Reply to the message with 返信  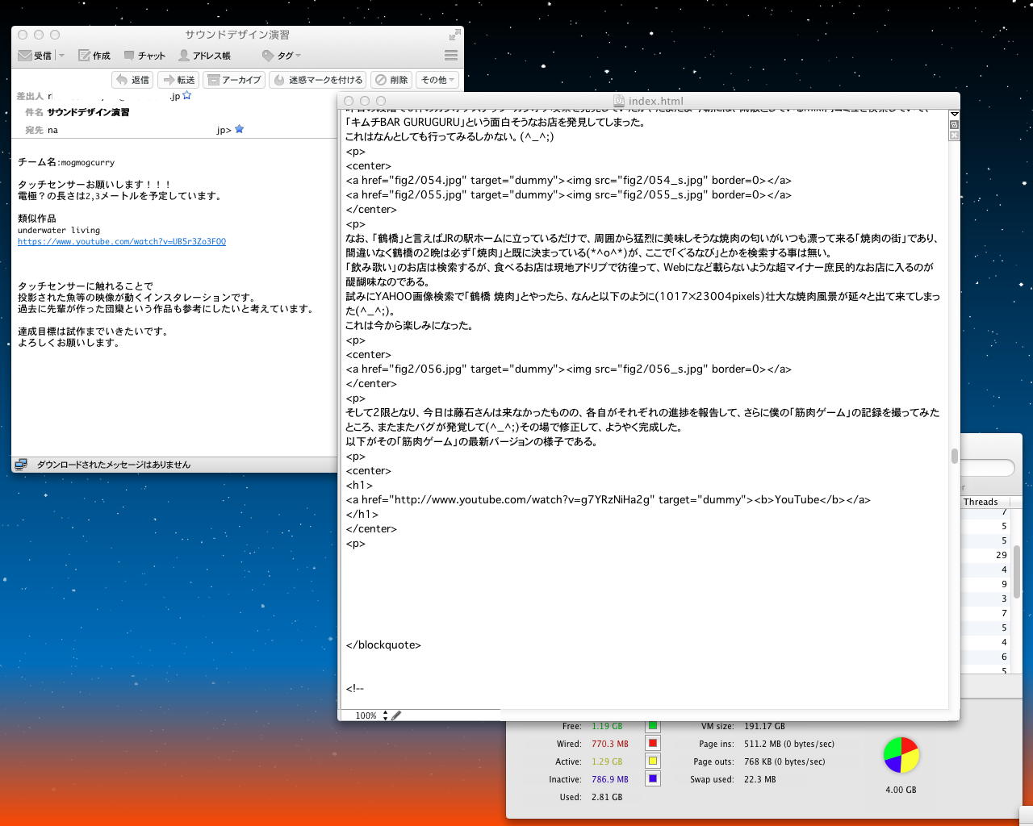tap(132, 80)
